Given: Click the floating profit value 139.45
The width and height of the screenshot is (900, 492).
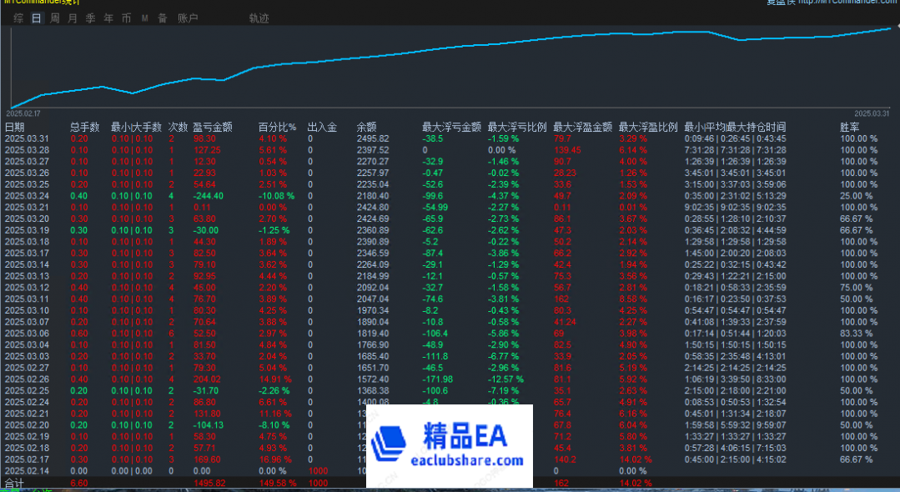Looking at the screenshot, I should click(x=567, y=150).
